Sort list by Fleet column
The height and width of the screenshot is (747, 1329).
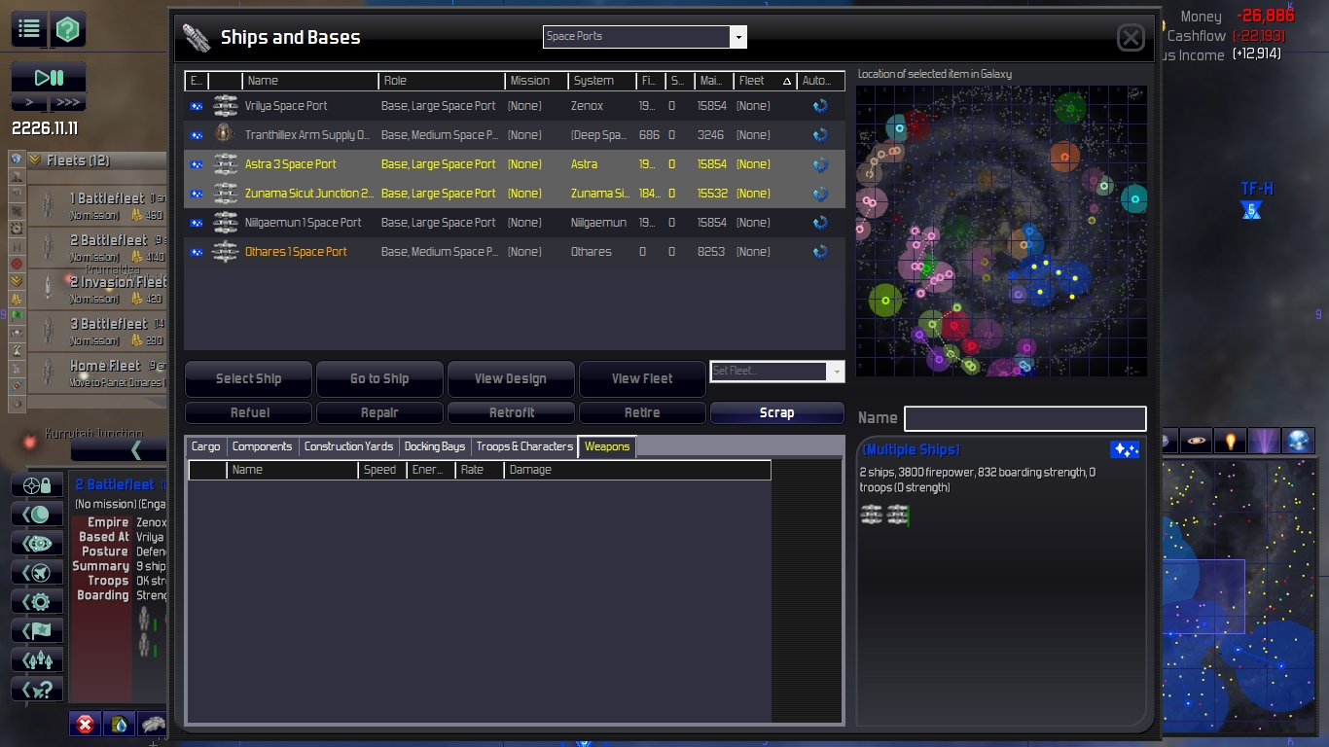[766, 81]
